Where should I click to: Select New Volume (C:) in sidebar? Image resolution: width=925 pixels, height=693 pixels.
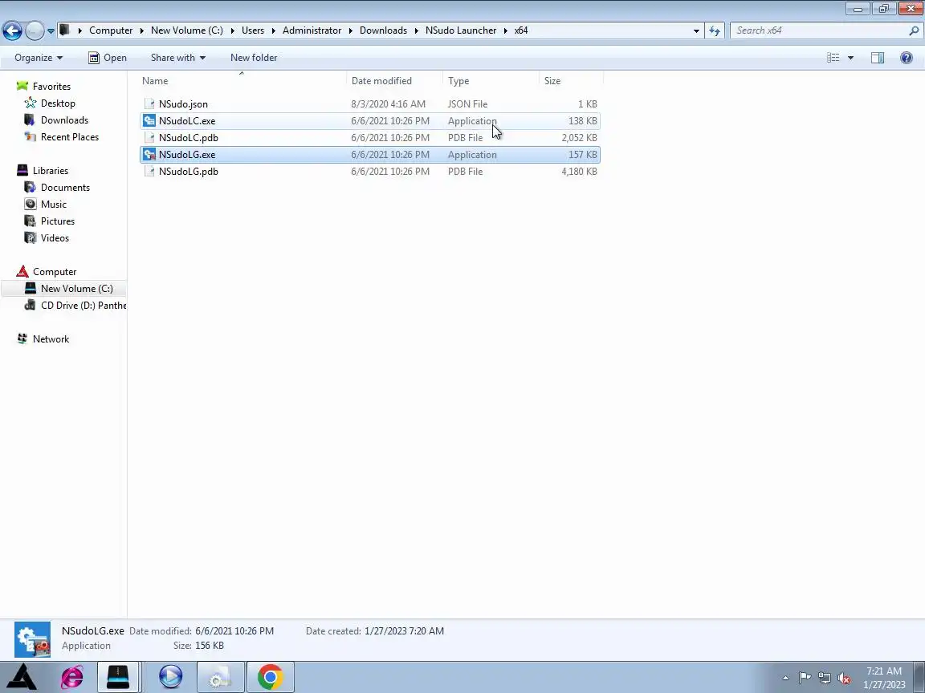click(77, 289)
